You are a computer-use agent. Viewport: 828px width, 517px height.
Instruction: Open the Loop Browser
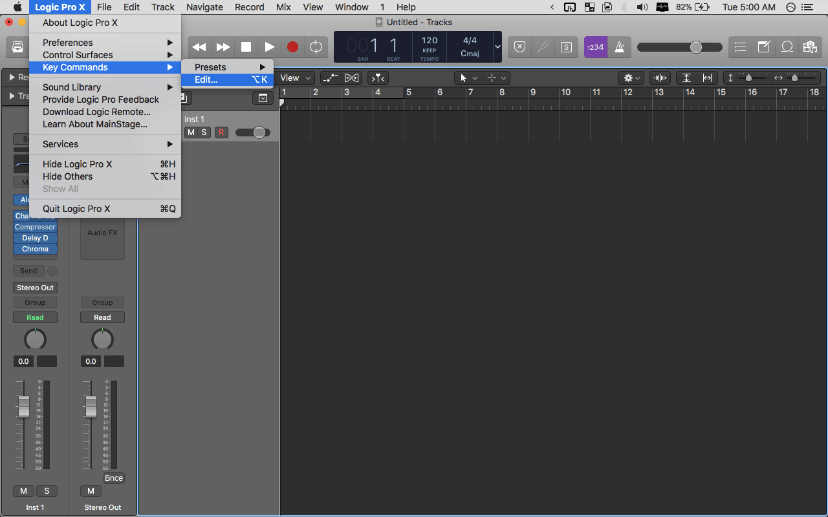(x=787, y=47)
